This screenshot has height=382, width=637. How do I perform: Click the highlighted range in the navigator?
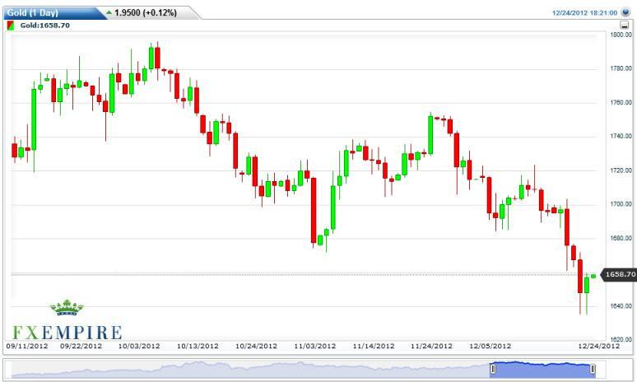(542, 370)
